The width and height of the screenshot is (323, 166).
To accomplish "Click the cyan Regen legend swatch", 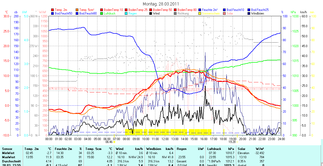I will pyautogui.click(x=126, y=13).
